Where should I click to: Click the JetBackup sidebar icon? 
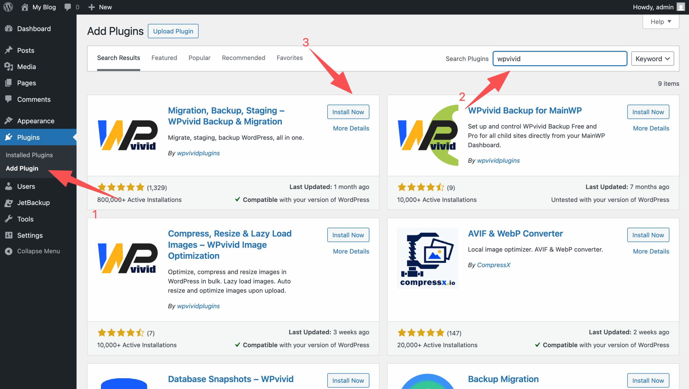point(9,202)
